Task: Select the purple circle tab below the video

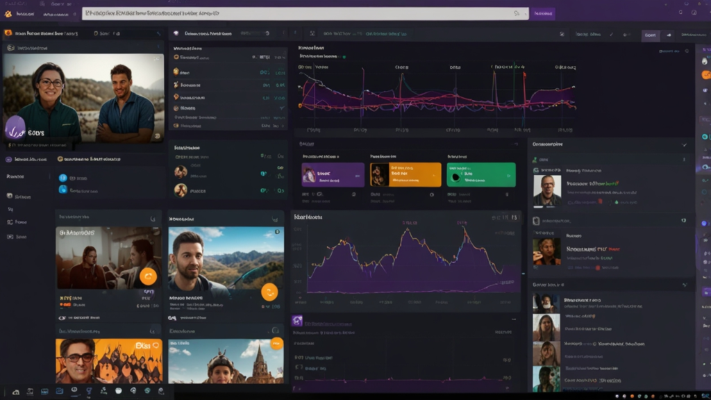Action: point(8,159)
